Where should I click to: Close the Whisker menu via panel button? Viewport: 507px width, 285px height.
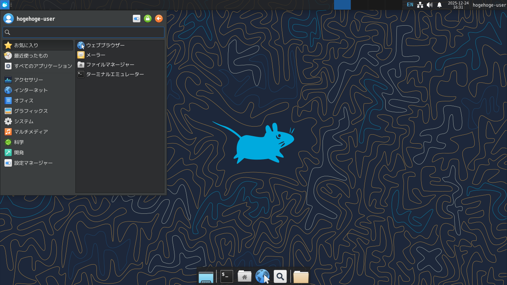[5, 5]
